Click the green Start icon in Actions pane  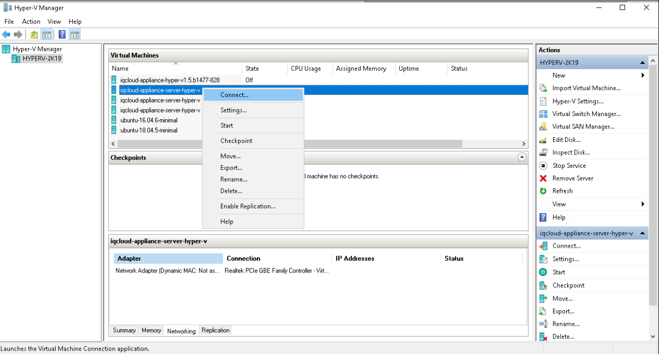(543, 272)
